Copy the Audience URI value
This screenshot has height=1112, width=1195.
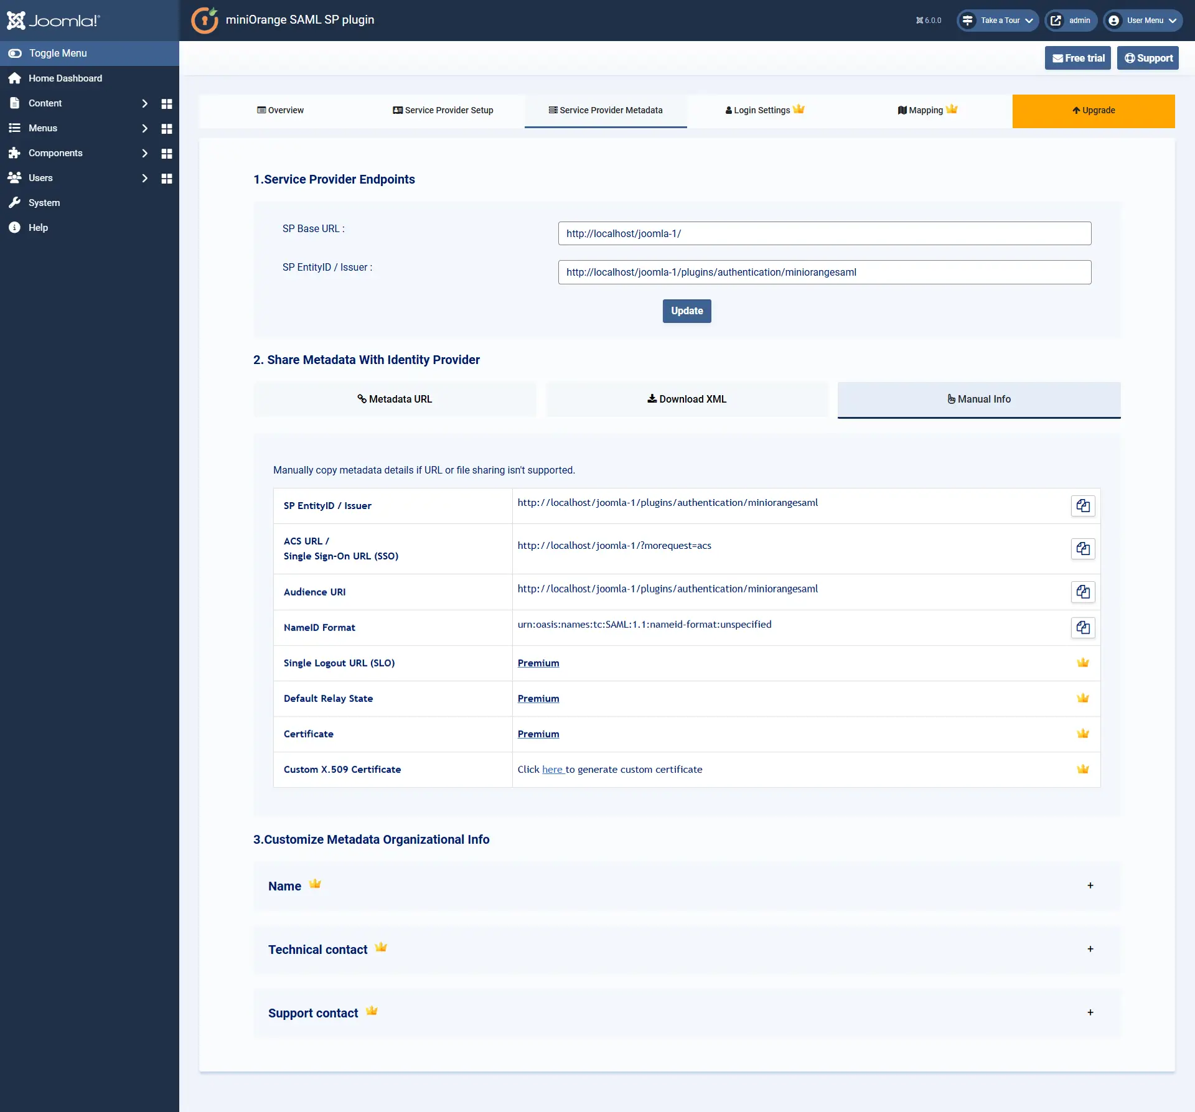tap(1082, 592)
